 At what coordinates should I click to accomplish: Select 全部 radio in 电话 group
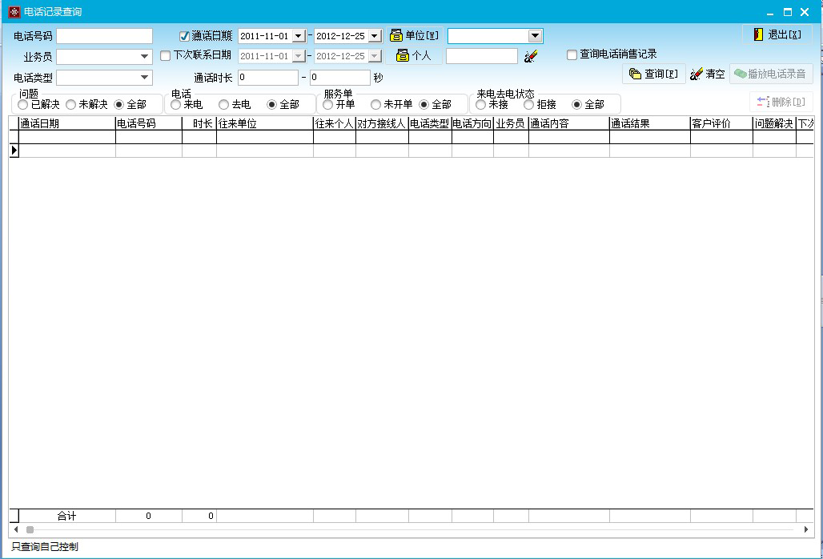point(272,105)
